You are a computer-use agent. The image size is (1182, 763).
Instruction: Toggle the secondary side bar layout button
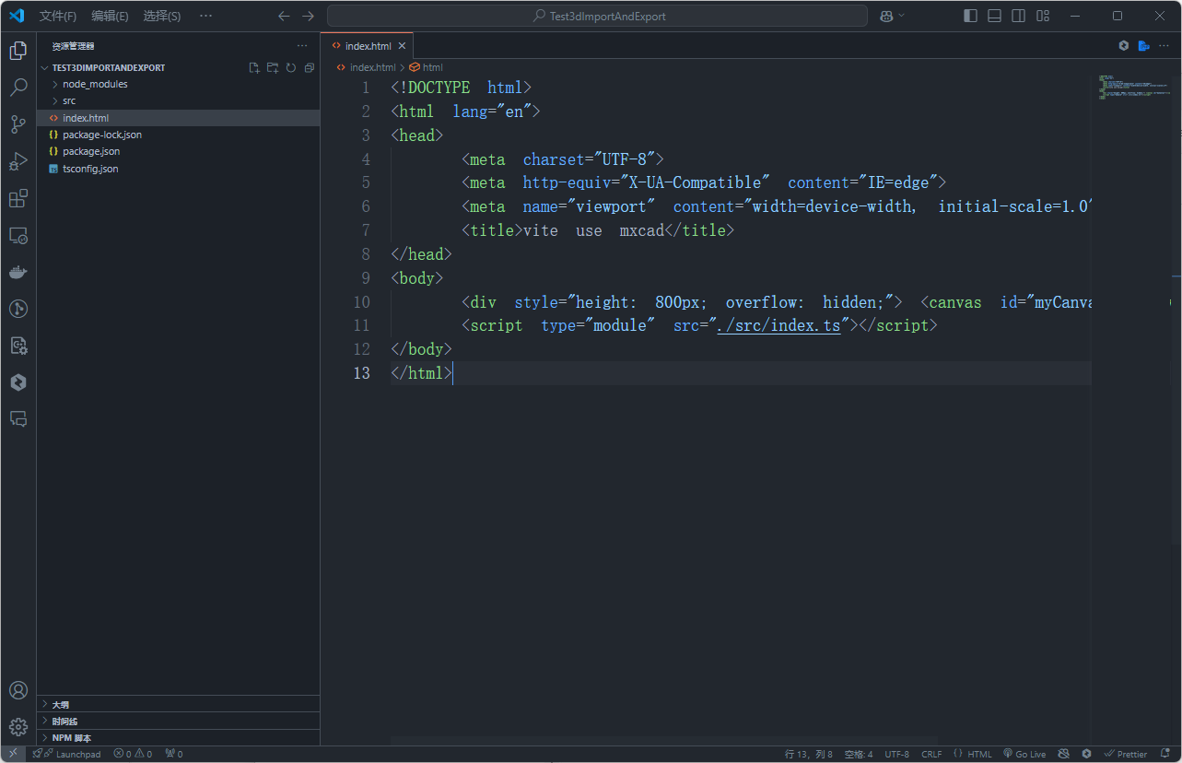[x=1018, y=16]
